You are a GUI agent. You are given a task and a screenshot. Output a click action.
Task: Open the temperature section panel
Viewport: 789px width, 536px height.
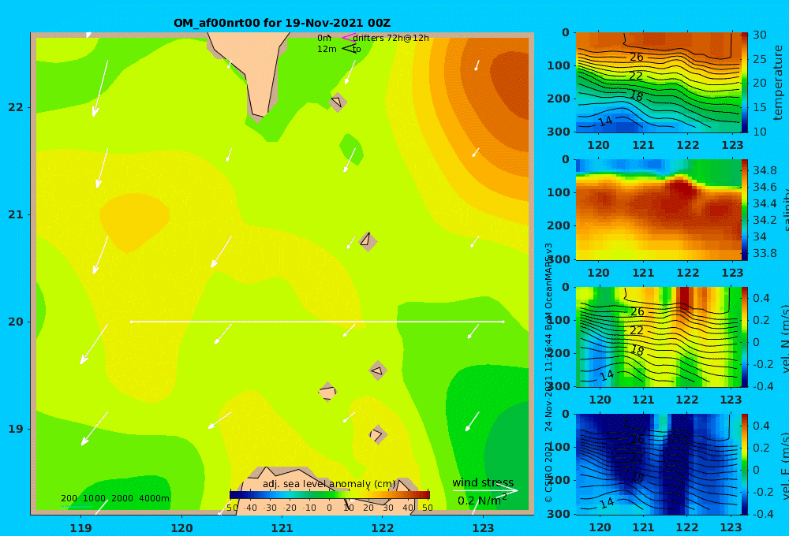click(658, 83)
